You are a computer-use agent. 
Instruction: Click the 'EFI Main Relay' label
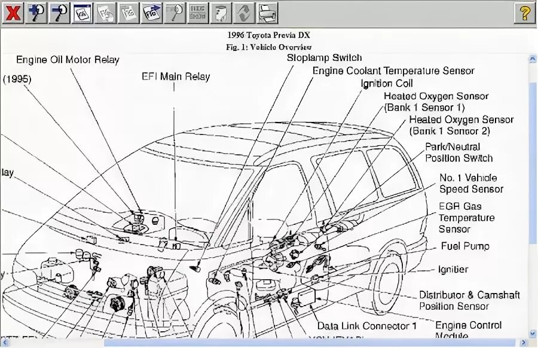pyautogui.click(x=176, y=76)
